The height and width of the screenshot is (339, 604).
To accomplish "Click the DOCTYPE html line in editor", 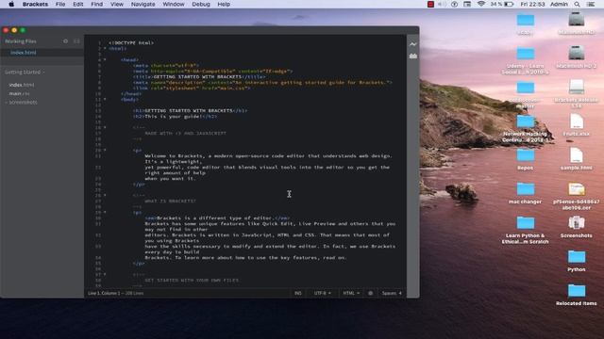I will (131, 43).
